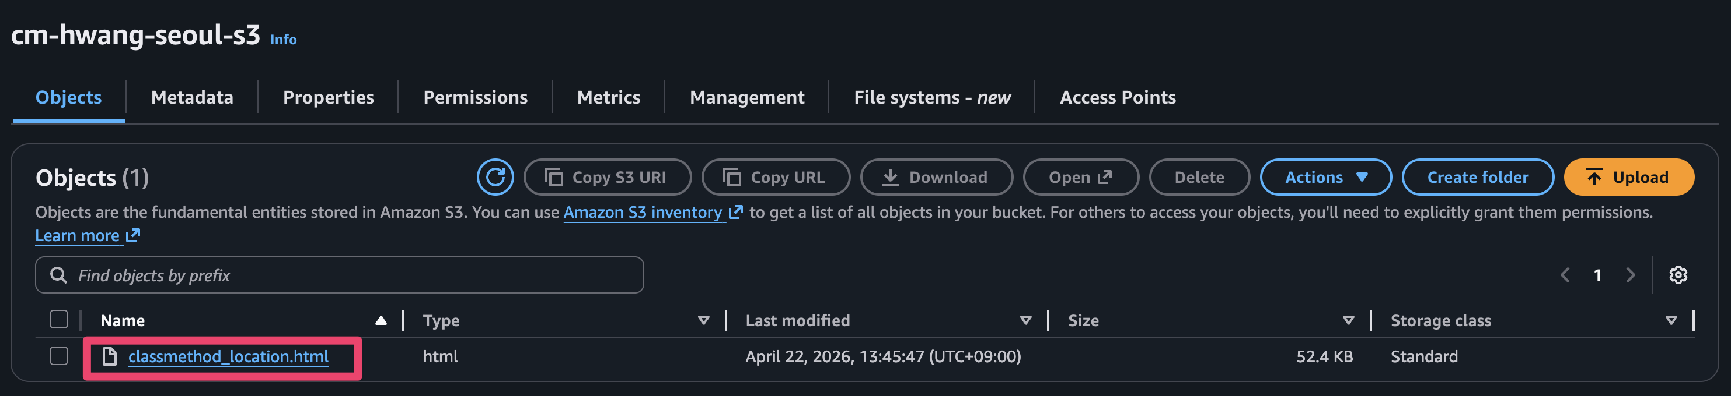Image resolution: width=1731 pixels, height=396 pixels.
Task: Click the Create folder button
Action: click(x=1477, y=177)
